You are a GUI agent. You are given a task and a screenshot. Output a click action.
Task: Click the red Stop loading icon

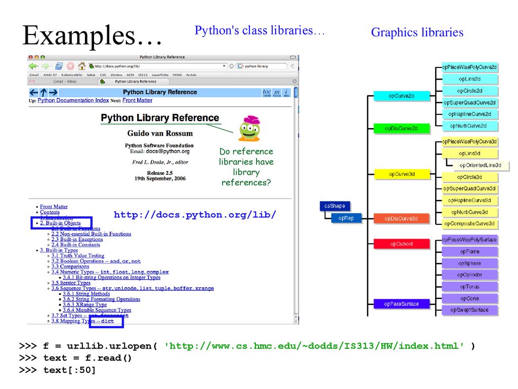70,66
